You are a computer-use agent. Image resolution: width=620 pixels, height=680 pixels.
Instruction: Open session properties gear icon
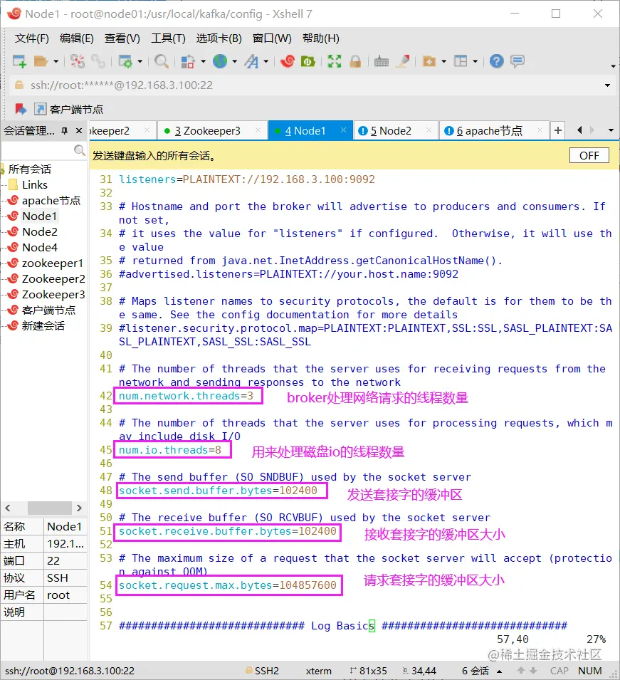pos(125,61)
